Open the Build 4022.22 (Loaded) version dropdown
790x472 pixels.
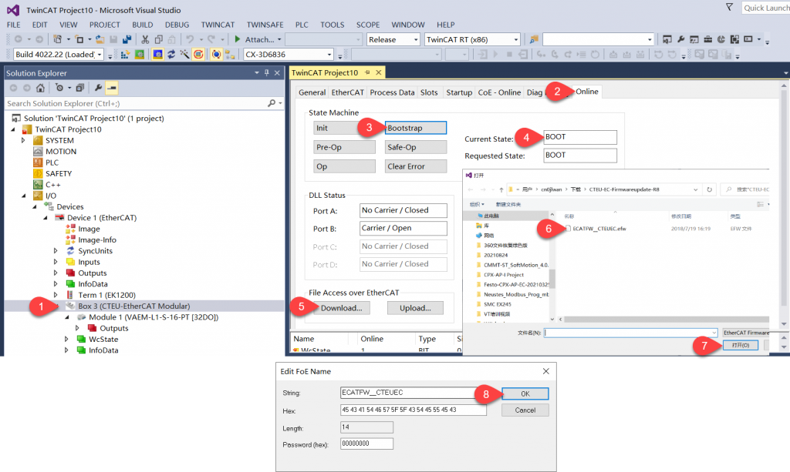click(100, 55)
